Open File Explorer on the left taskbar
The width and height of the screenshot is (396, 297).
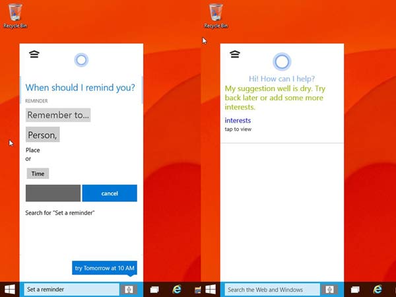coord(198,290)
